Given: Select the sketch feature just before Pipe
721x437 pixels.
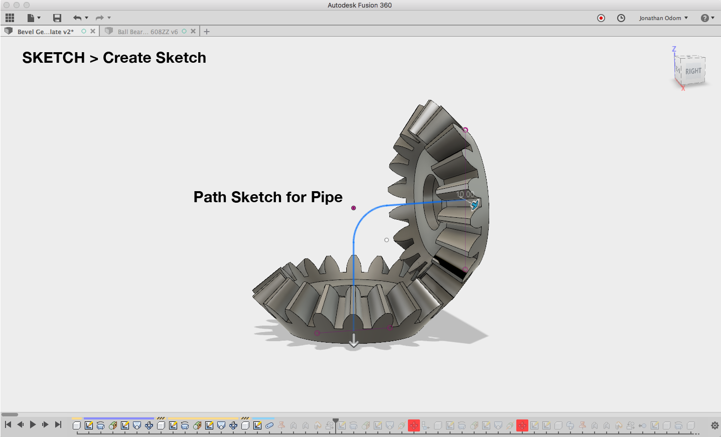Looking at the screenshot, I should 257,425.
